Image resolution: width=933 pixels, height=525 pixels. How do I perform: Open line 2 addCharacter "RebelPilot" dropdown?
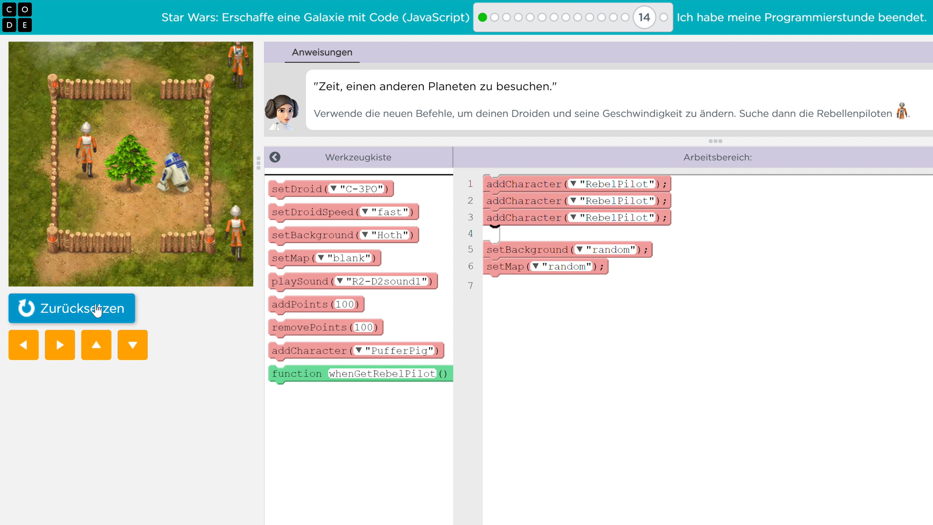pos(612,201)
